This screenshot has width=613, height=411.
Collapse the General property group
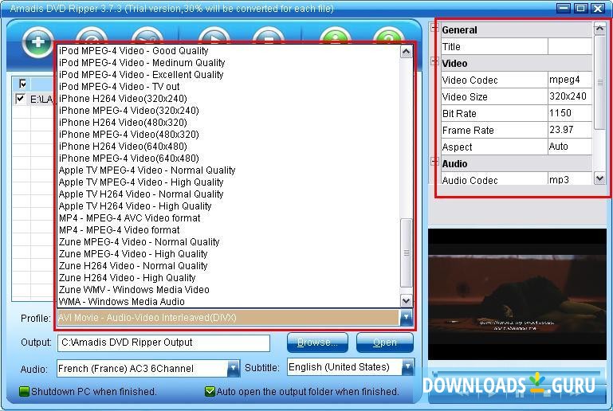point(434,28)
